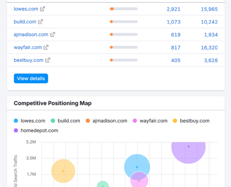Screen dimensions: 231x187
Task: Open bestbuy.com external link icon
Action: (x=48, y=60)
